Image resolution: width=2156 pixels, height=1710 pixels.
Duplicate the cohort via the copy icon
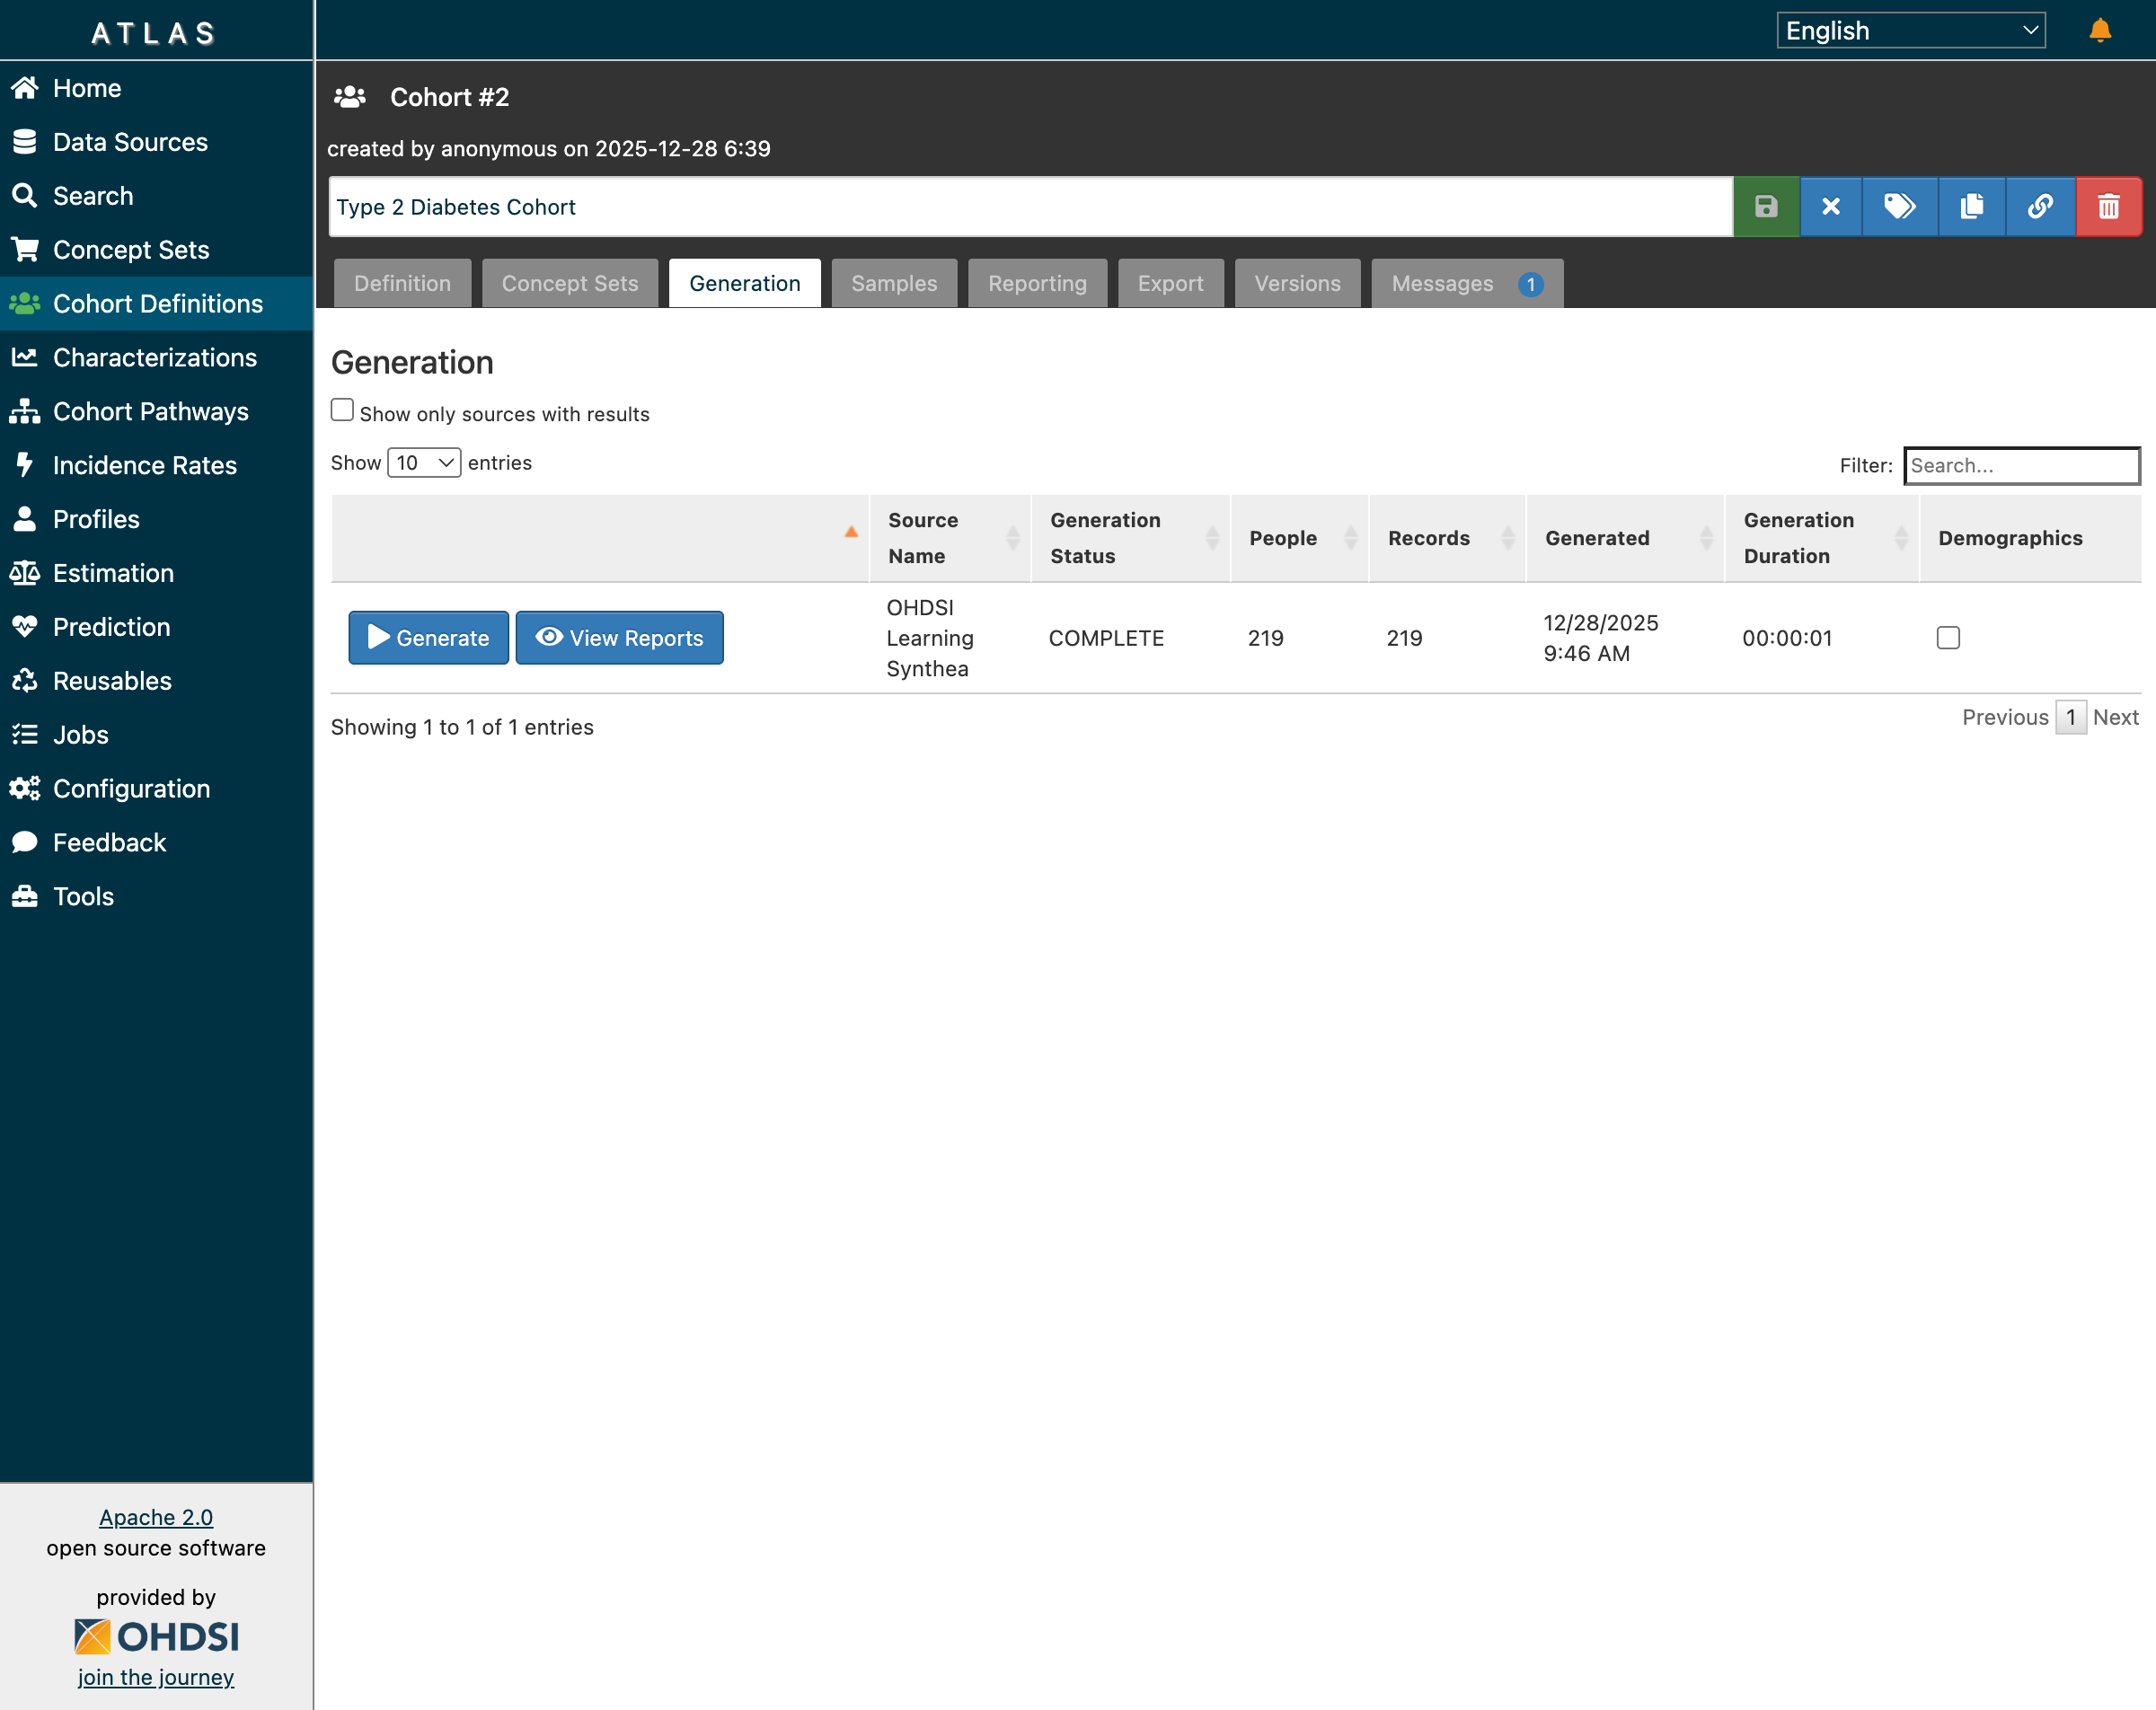pyautogui.click(x=1971, y=207)
